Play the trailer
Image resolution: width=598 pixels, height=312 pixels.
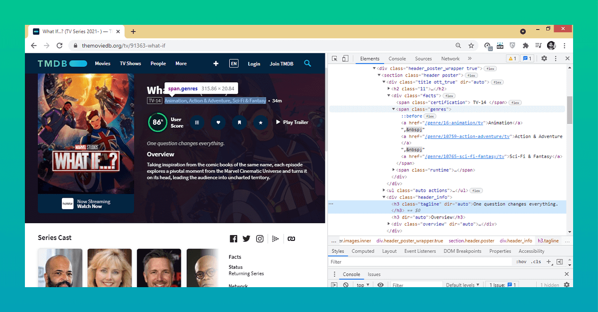tap(293, 122)
